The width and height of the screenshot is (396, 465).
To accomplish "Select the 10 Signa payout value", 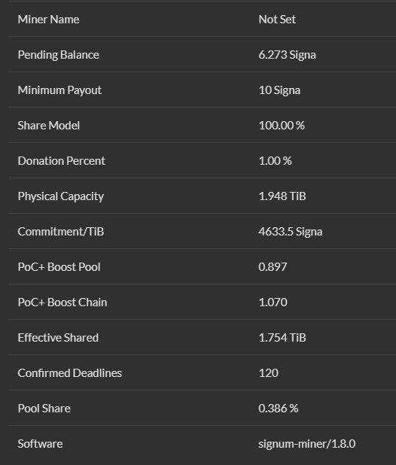I will (x=279, y=90).
